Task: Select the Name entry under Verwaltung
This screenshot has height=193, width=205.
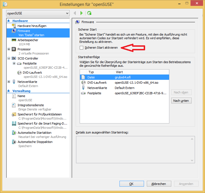Action: coord(21,96)
